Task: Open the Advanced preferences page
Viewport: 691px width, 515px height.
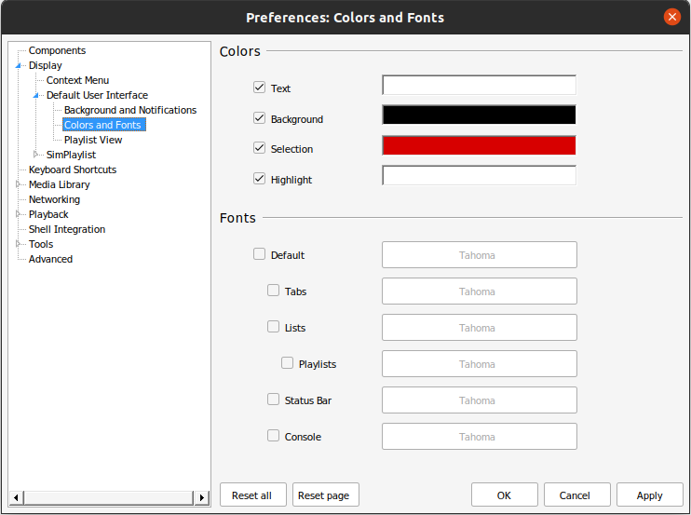Action: pos(50,259)
